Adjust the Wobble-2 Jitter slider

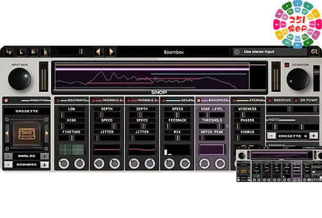(x=142, y=138)
